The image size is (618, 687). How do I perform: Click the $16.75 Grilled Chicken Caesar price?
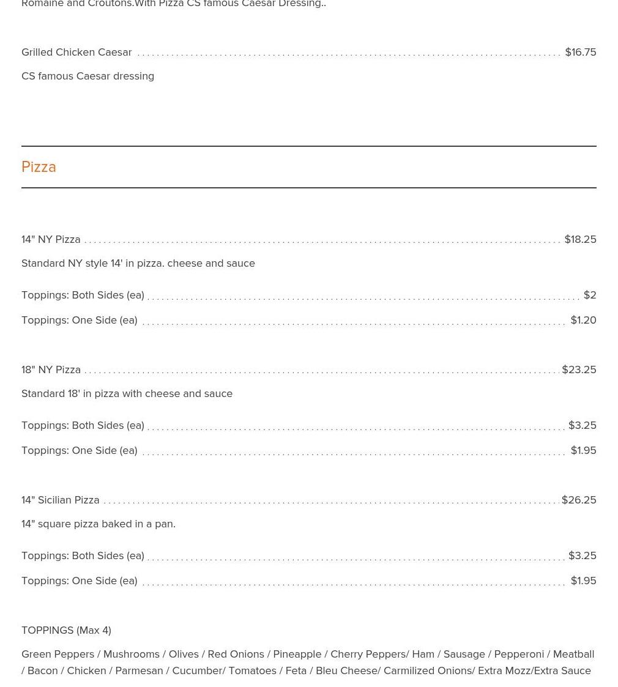580,52
